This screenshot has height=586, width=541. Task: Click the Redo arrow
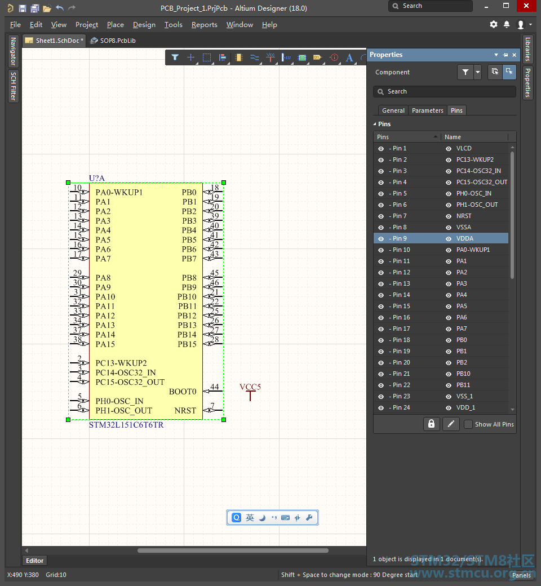click(x=72, y=8)
